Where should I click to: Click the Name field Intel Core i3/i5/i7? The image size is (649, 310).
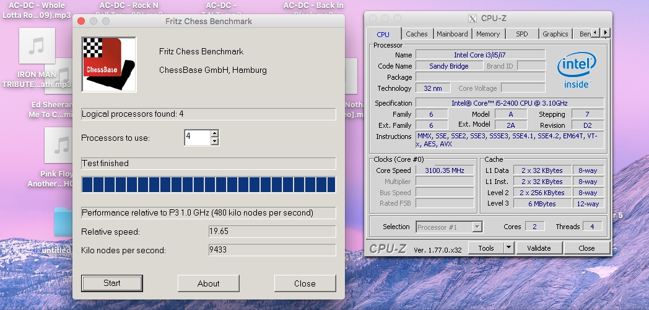480,55
